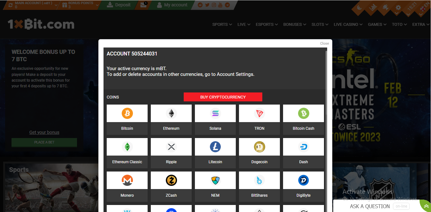Open the LIVE CASINO menu item
The width and height of the screenshot is (431, 212).
[x=348, y=24]
